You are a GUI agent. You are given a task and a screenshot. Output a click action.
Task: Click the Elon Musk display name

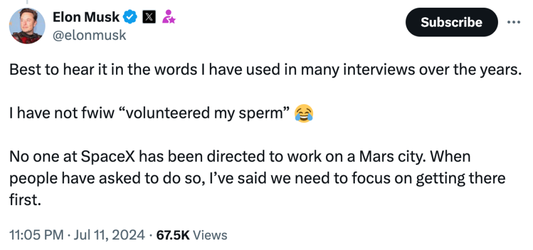click(x=86, y=18)
